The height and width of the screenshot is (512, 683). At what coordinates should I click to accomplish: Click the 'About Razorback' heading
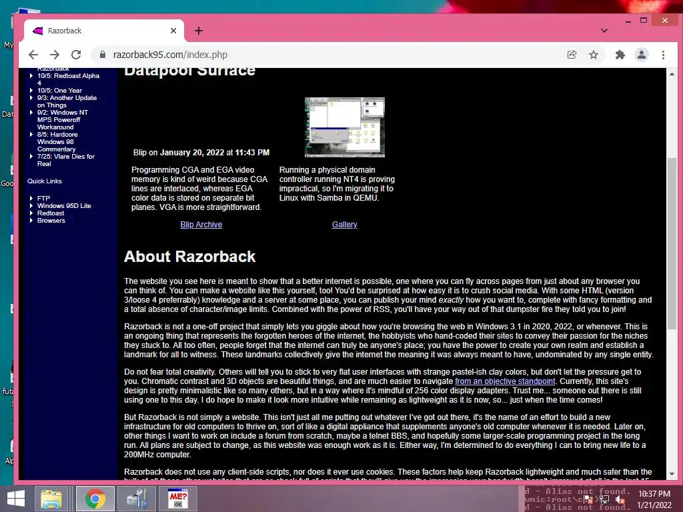189,257
